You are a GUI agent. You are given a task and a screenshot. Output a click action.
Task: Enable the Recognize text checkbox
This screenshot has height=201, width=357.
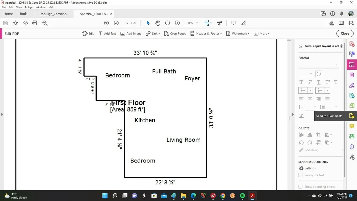300,175
